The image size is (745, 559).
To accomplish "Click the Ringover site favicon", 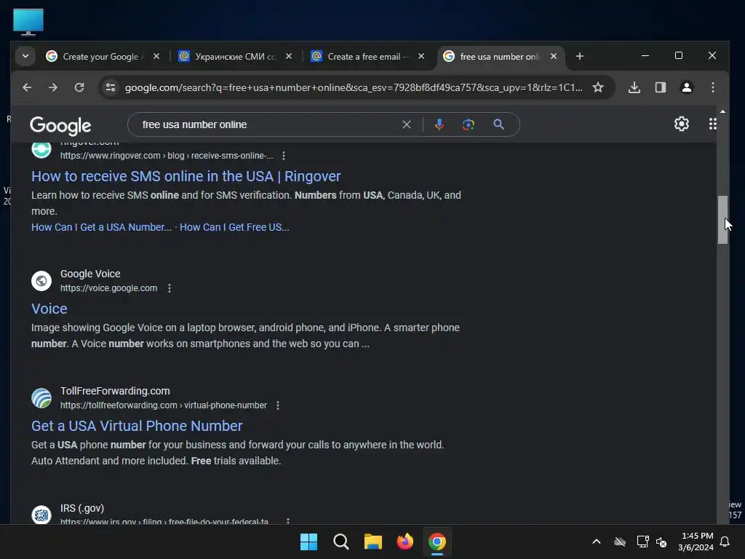I will point(41,148).
